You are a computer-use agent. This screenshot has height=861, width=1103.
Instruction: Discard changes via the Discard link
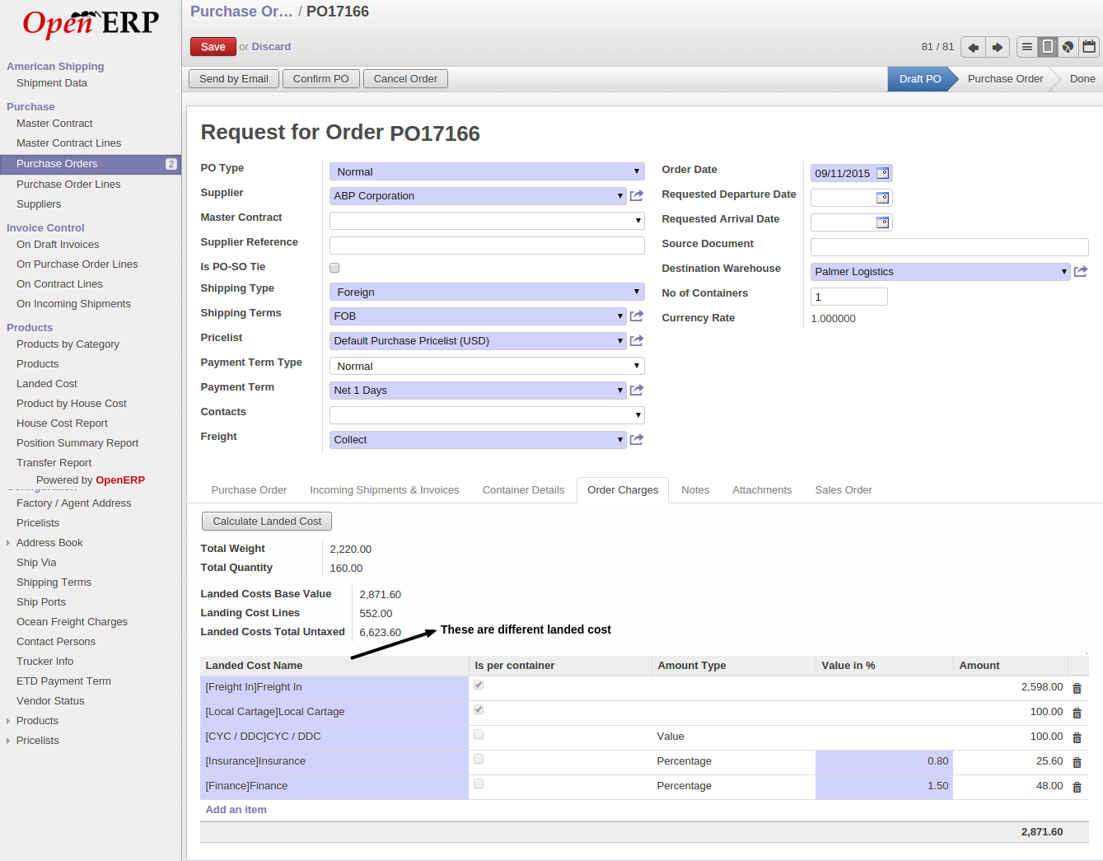(x=271, y=47)
